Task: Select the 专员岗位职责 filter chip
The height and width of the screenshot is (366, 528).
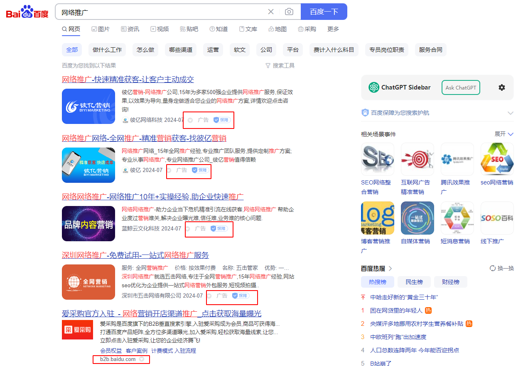Action: pos(387,50)
